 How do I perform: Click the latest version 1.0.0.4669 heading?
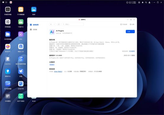(56, 55)
